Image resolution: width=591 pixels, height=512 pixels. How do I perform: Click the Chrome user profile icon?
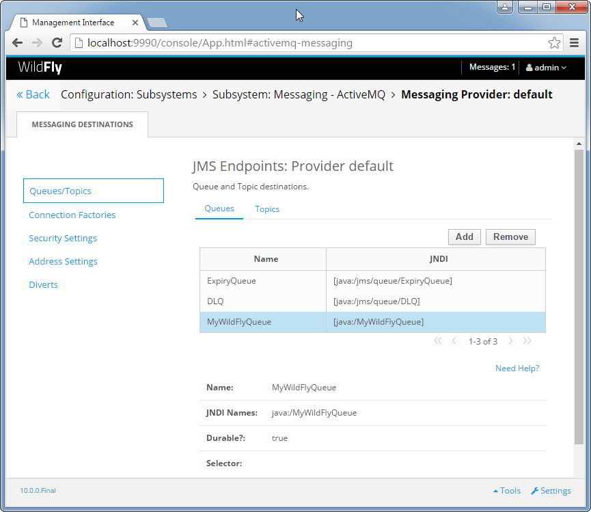(x=505, y=7)
